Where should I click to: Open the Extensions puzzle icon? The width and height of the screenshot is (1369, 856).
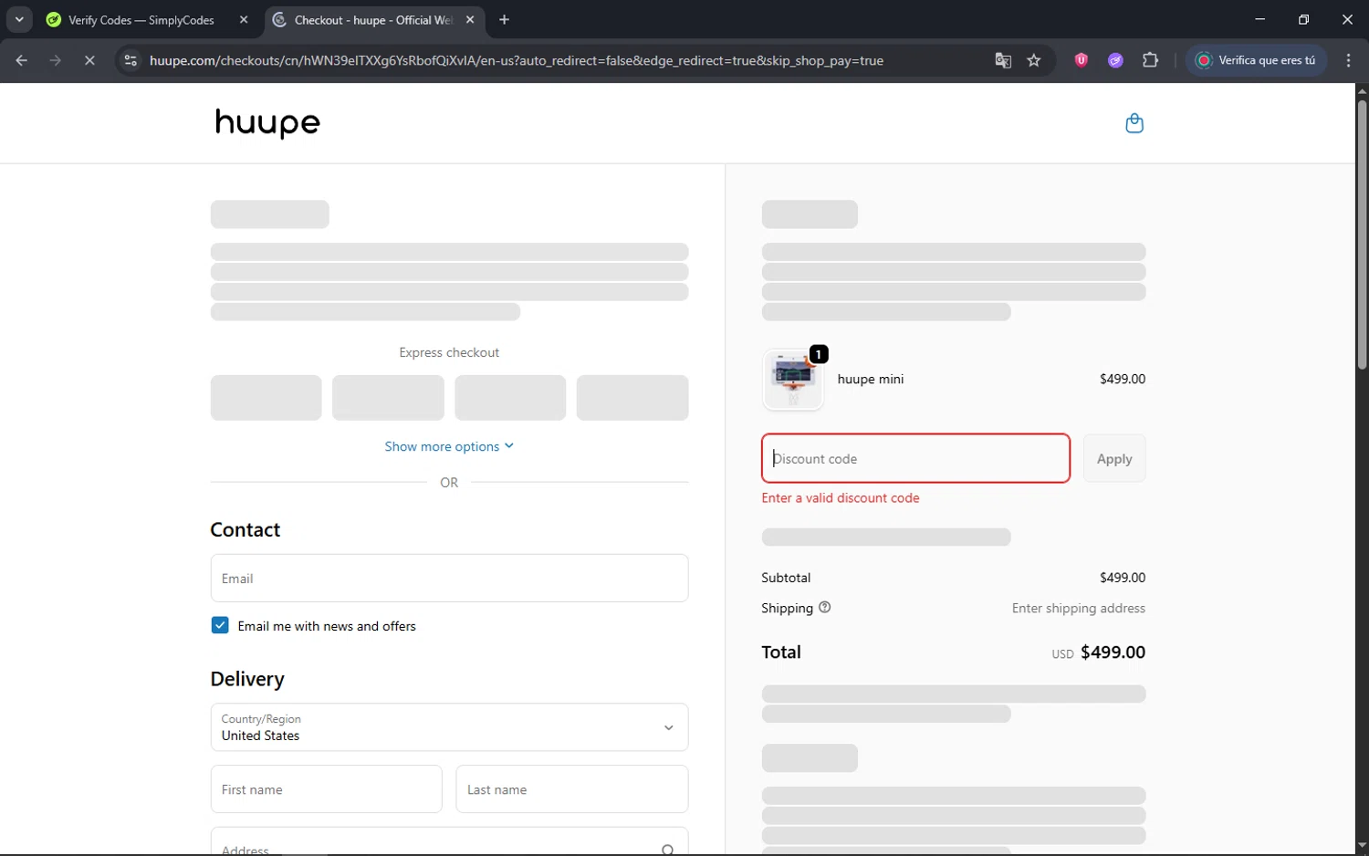(1150, 60)
